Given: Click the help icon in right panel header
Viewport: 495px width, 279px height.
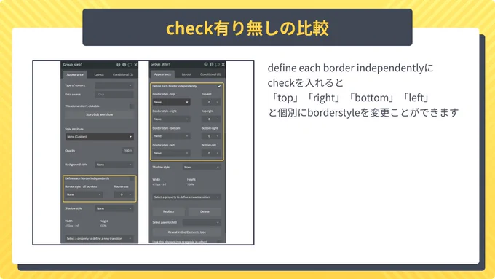Looking at the screenshot, I should pos(206,64).
